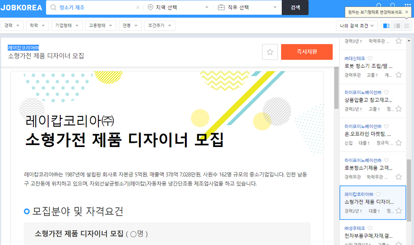414x245 pixels.
Task: Open the grid menu in the top header
Action: click(408, 5)
